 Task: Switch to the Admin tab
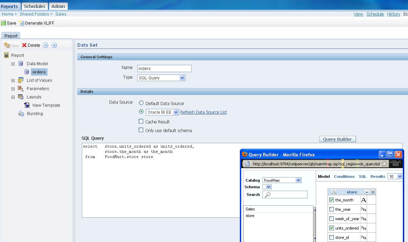[58, 6]
